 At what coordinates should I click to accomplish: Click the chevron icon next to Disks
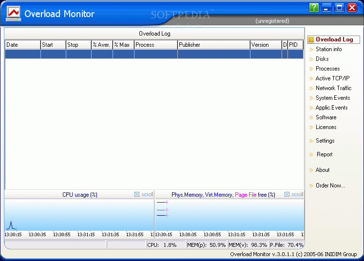click(311, 59)
